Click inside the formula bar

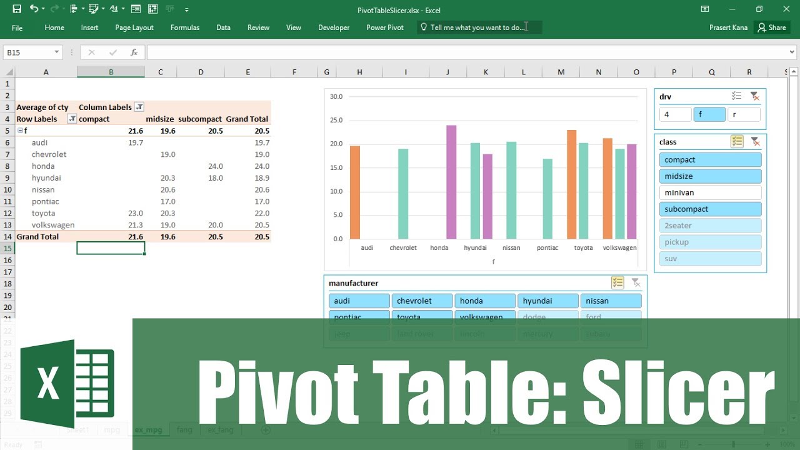pyautogui.click(x=472, y=52)
